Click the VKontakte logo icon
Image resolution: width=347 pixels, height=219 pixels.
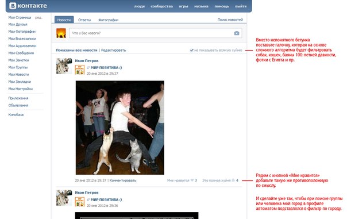13,6
